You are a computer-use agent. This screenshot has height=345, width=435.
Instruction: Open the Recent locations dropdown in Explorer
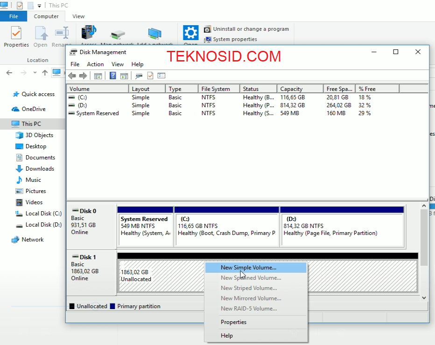coord(35,73)
